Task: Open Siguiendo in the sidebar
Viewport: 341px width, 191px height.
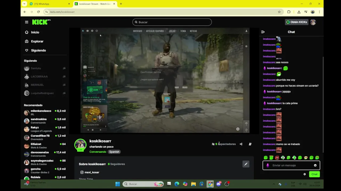Action: point(38,50)
